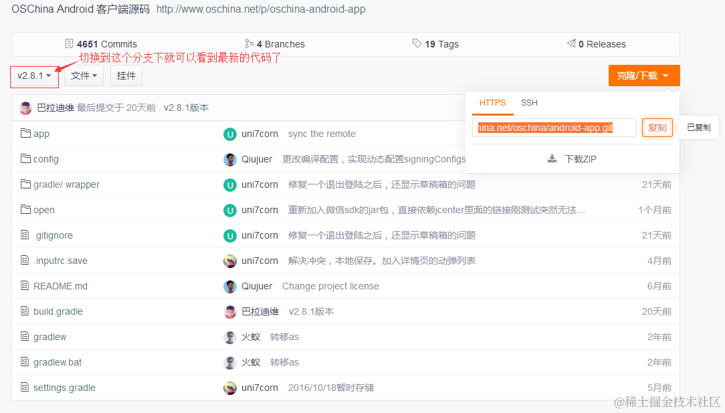Image resolution: width=725 pixels, height=413 pixels.
Task: Expand the v2.8.1 branch dropdown
Action: [x=34, y=76]
